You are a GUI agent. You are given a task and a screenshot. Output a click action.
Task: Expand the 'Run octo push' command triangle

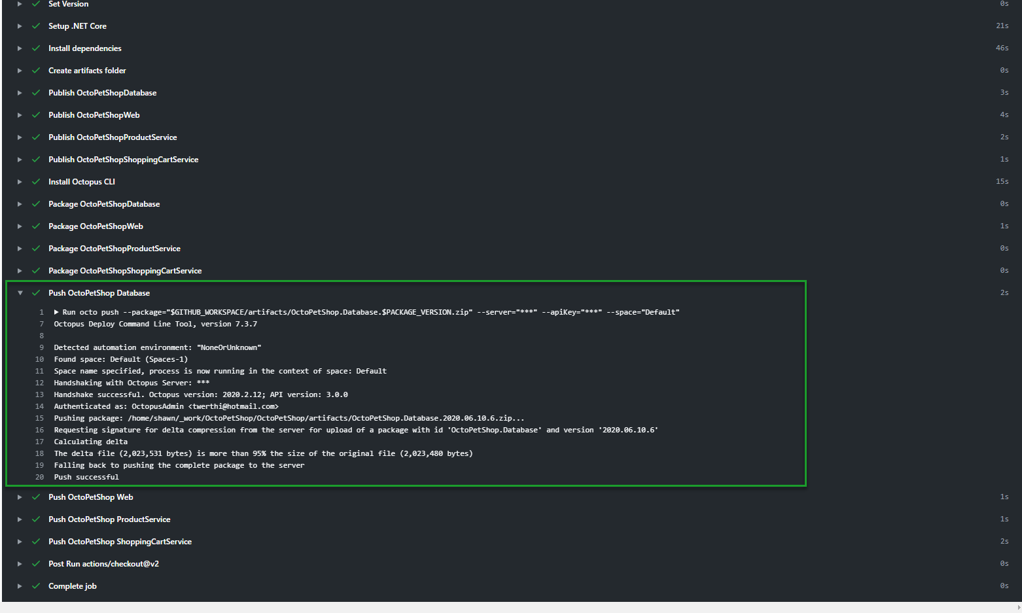click(x=57, y=312)
